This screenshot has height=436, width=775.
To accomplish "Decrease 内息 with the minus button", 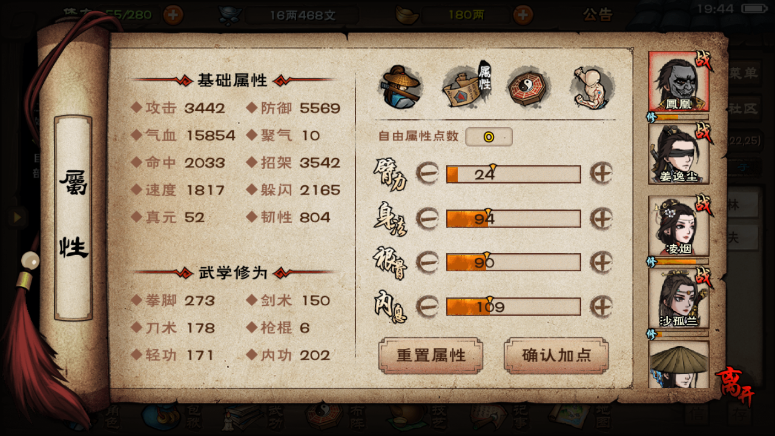I will [x=427, y=306].
